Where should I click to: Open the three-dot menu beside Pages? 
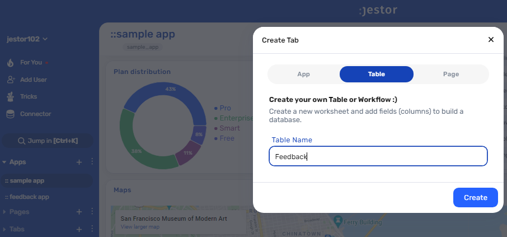point(92,211)
